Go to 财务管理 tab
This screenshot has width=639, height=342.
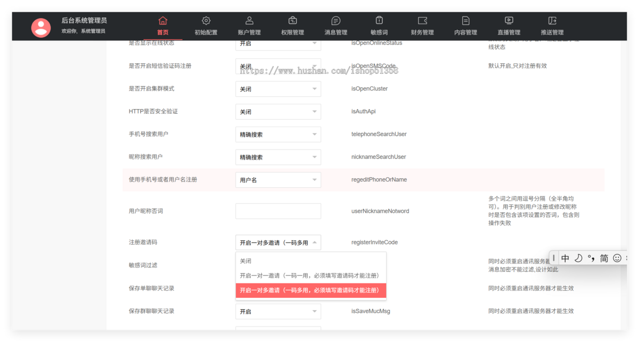pos(422,26)
